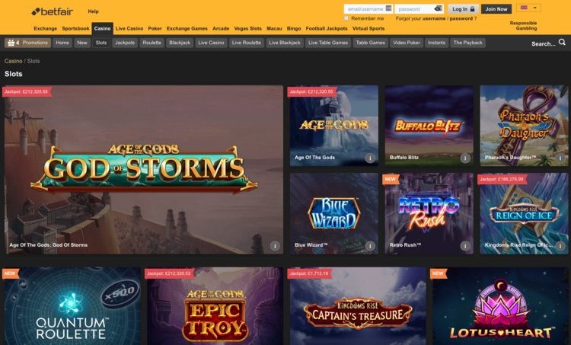
Task: Open the Arcade tab
Action: tap(221, 28)
